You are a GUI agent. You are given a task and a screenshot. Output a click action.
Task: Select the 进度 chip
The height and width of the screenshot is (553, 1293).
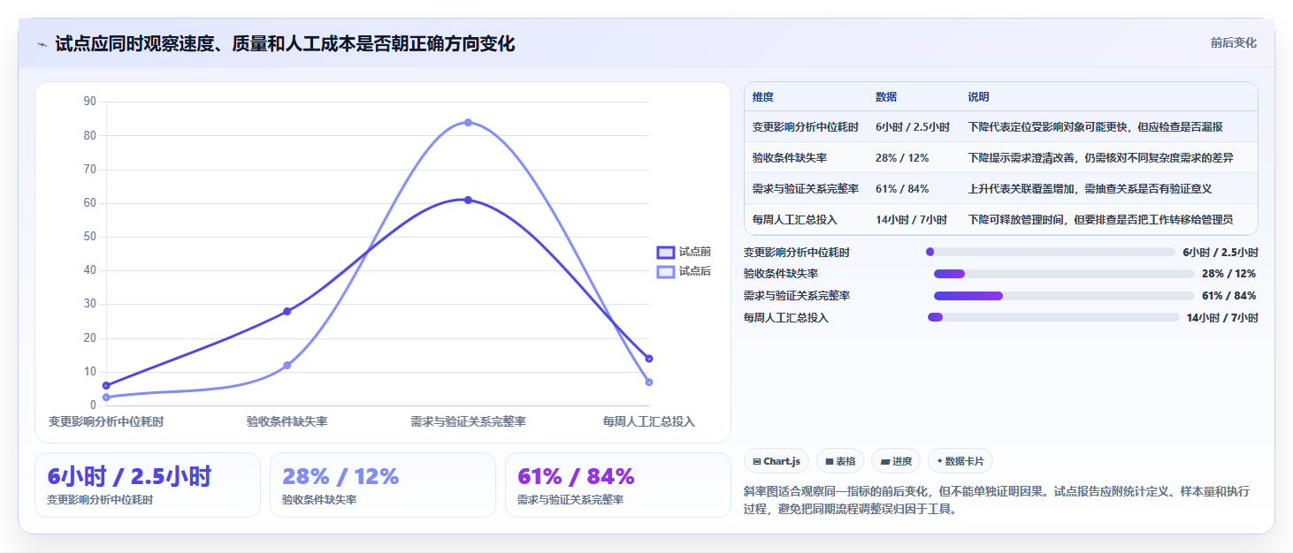click(896, 461)
